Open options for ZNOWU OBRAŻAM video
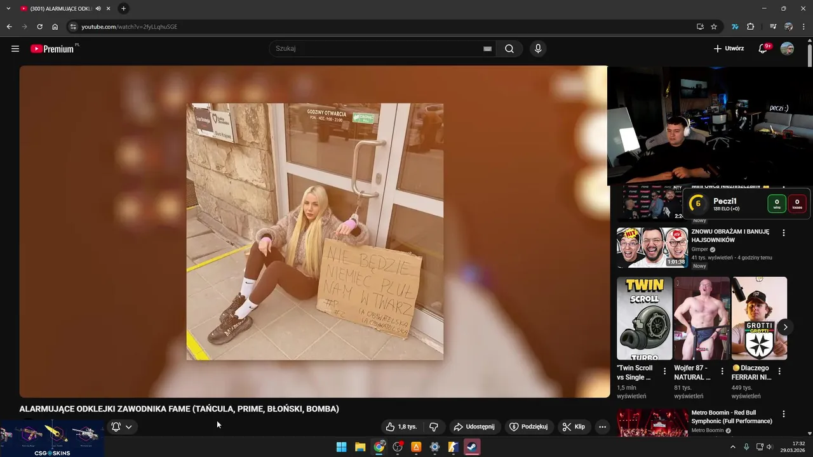Image resolution: width=813 pixels, height=457 pixels. pos(783,233)
